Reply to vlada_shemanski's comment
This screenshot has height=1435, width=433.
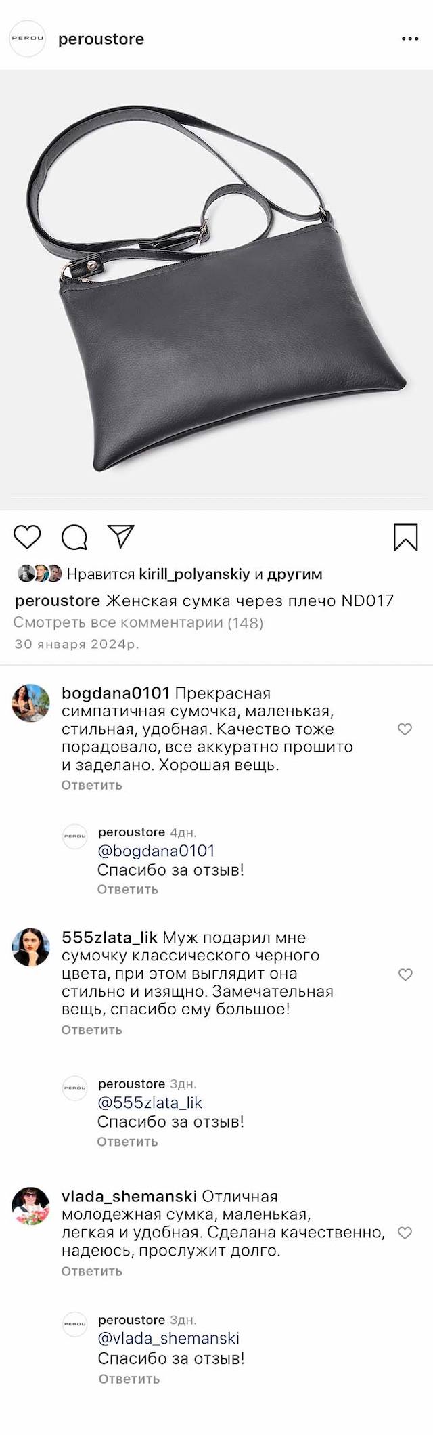(92, 1271)
